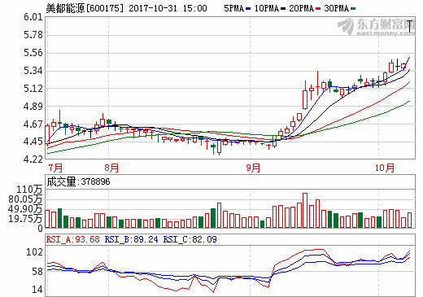Screen dimensions: 423x297
Task: Click the 7月 date axis label
Action: click(55, 168)
